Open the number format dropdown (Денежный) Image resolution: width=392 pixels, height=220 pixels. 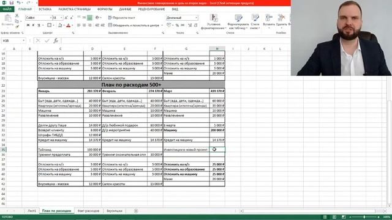tap(196, 18)
